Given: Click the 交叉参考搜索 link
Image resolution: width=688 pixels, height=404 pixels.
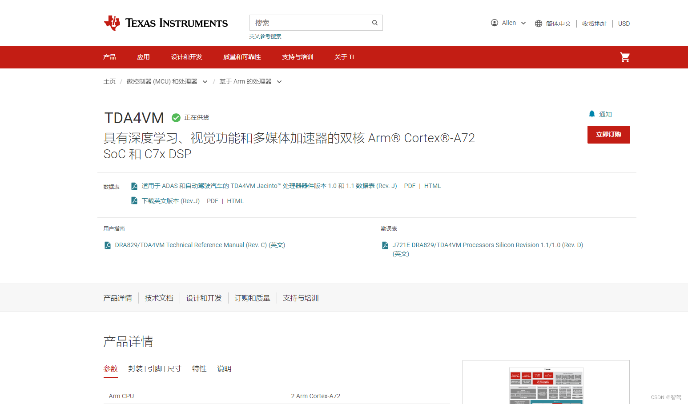Looking at the screenshot, I should point(265,36).
